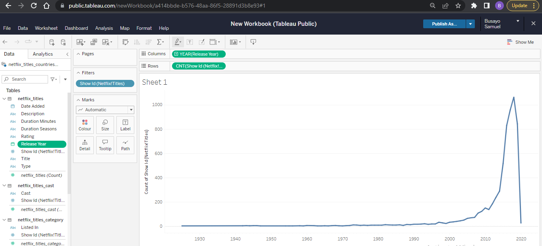
Task: Collapse the netflix_titles_cast table
Action: [x=4, y=186]
